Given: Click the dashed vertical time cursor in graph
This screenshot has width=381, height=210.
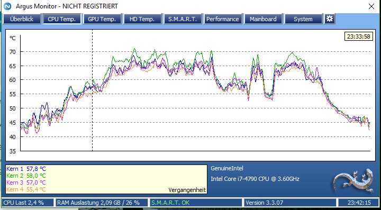Looking at the screenshot, I should [x=92, y=90].
